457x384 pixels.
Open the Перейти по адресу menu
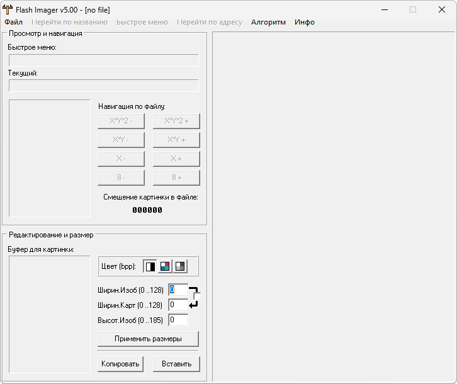click(210, 22)
